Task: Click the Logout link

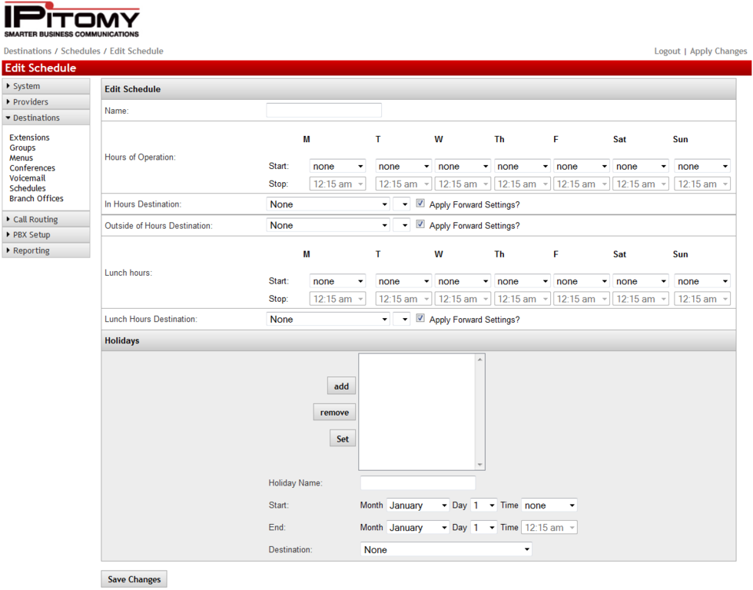Action: [x=667, y=51]
